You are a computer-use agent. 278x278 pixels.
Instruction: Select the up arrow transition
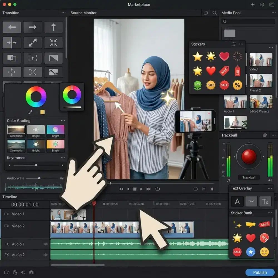[x=53, y=27]
